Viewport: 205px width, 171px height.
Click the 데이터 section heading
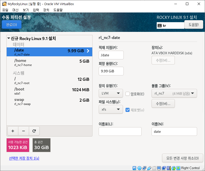click(x=18, y=44)
